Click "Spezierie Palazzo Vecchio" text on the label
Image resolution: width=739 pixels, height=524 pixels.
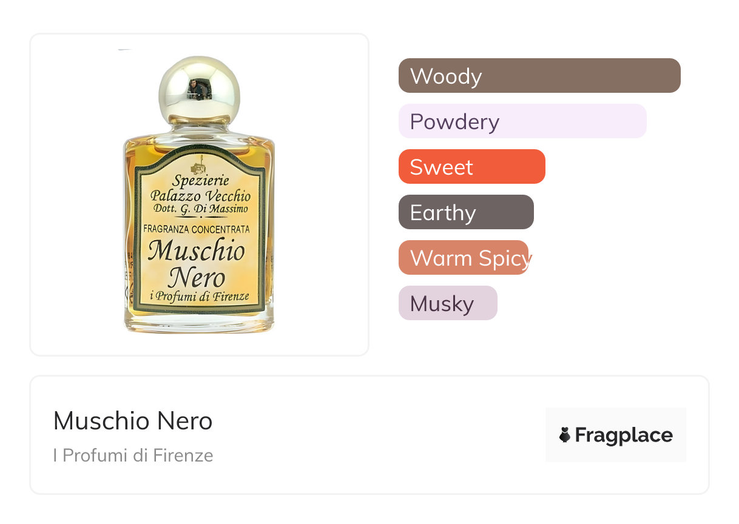200,188
